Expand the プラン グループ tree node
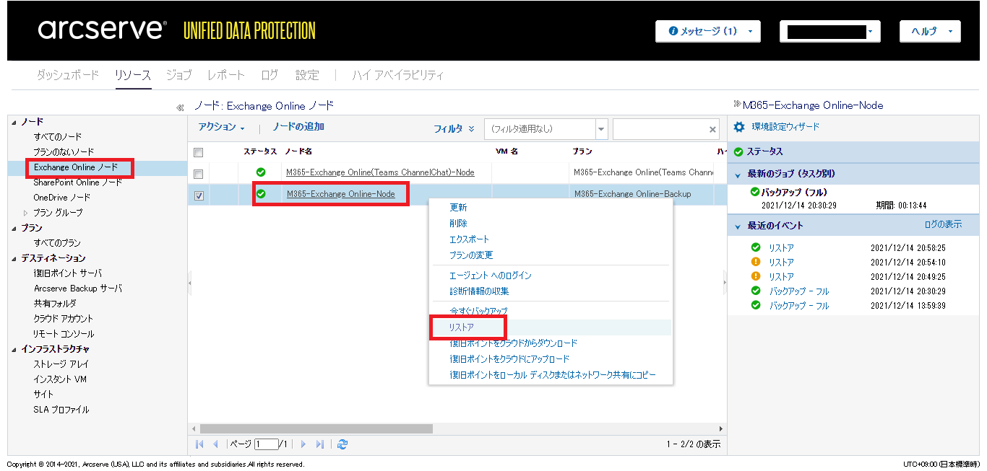 point(25,213)
